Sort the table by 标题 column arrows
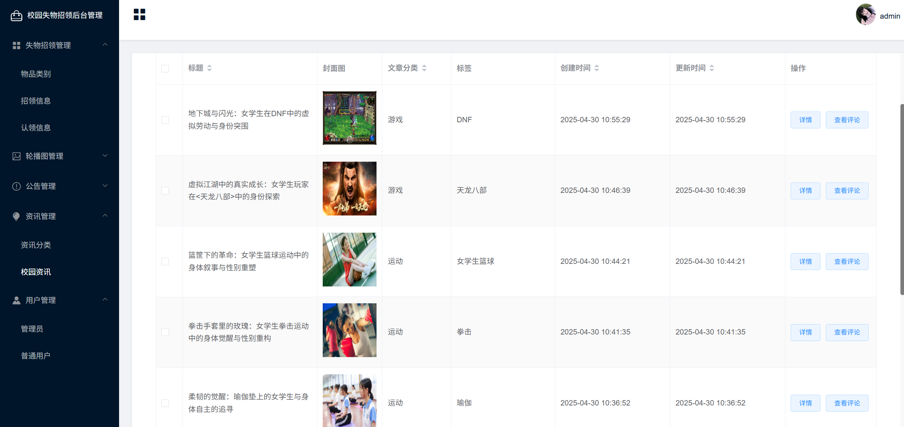 pos(209,68)
